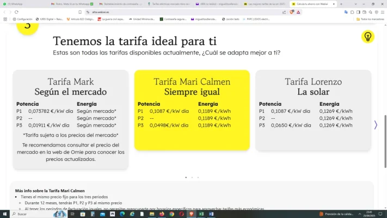Switch to the (499 no leídos) mail tab
This screenshot has width=387, height=218.
click(217, 4)
